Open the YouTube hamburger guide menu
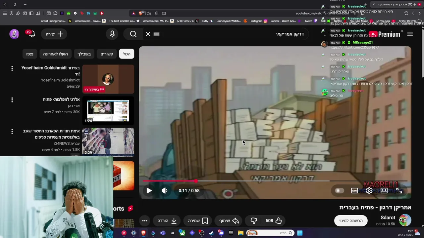This screenshot has width=424, height=238. tap(410, 34)
